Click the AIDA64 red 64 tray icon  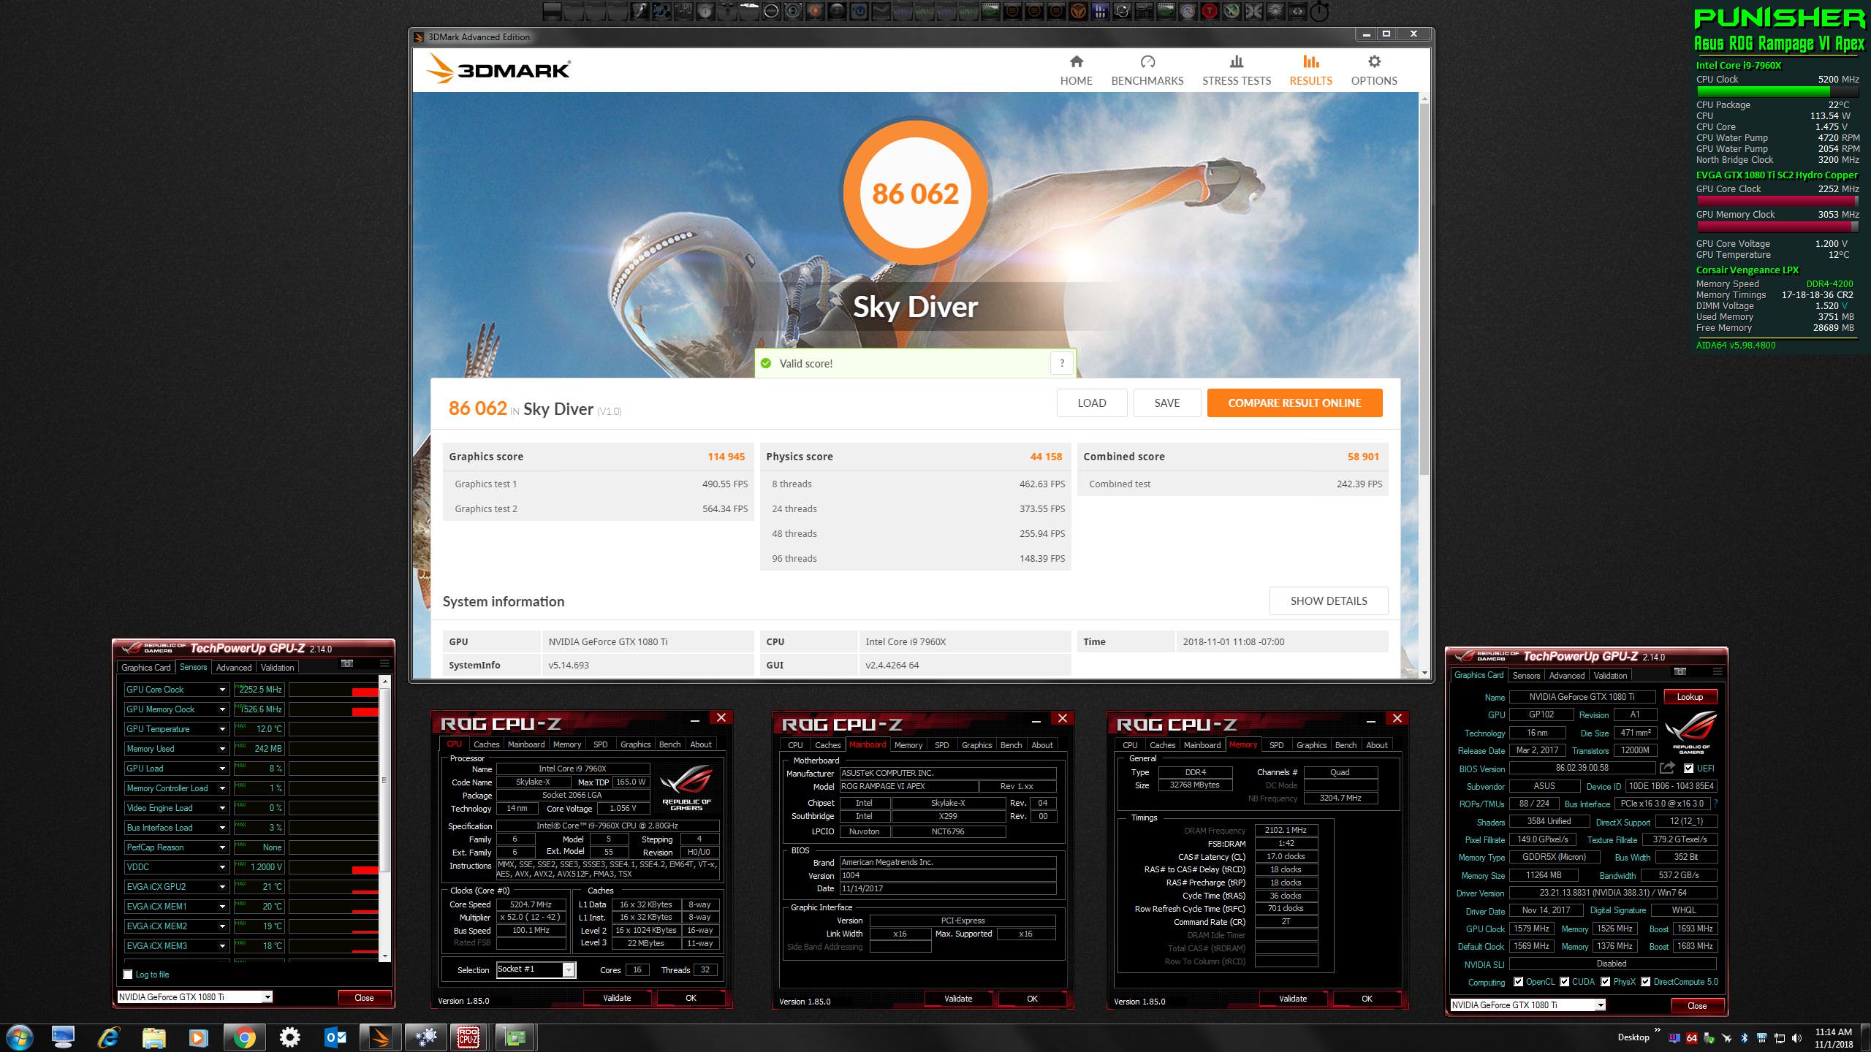1692,1038
